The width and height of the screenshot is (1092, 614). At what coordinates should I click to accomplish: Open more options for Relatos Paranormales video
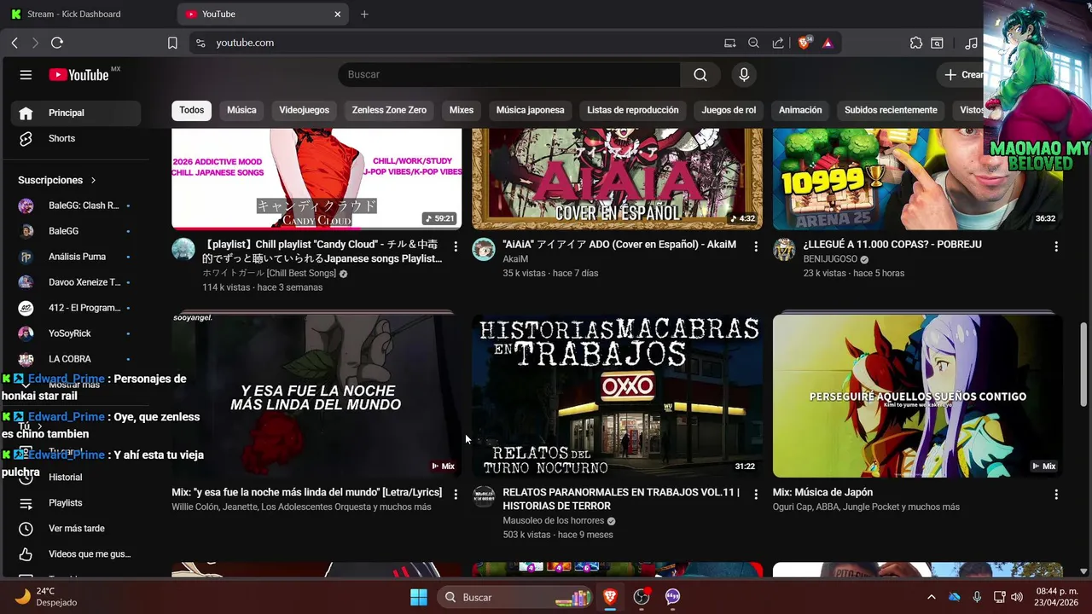[x=756, y=494]
